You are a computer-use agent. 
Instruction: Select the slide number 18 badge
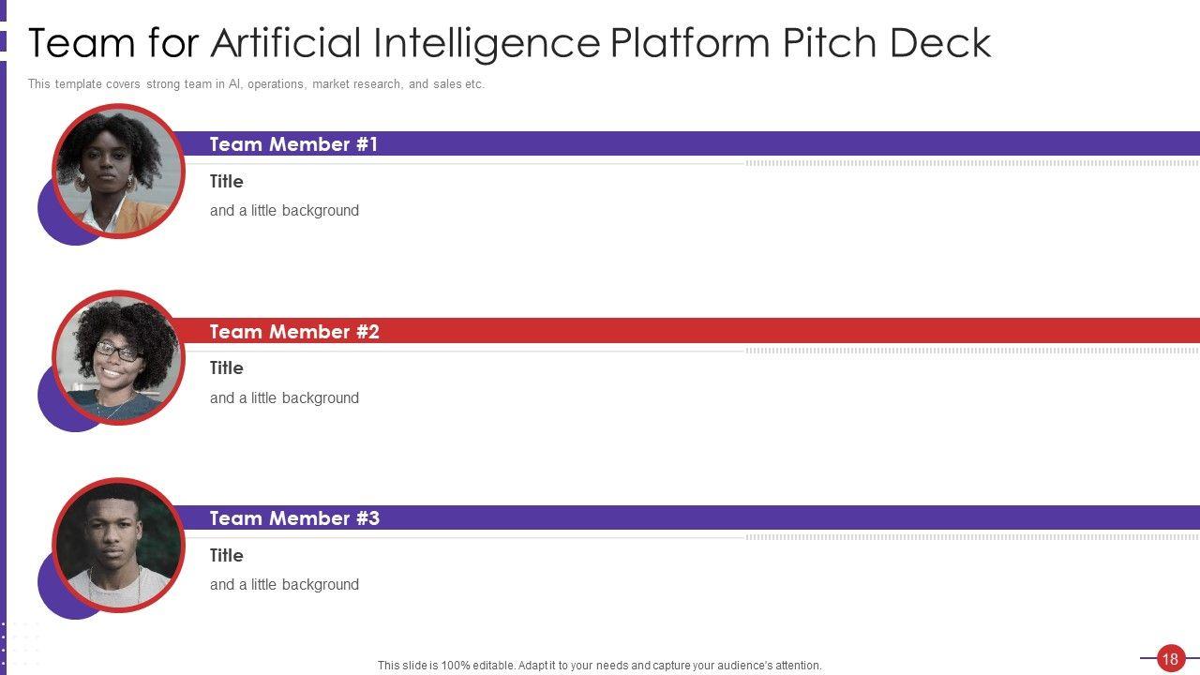point(1169,659)
